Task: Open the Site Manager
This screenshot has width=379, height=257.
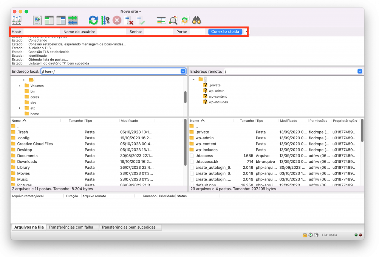Action: point(17,20)
